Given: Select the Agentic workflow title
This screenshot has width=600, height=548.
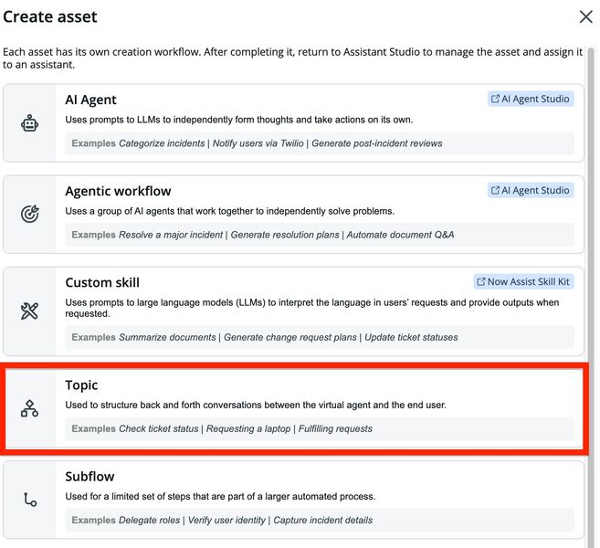Looking at the screenshot, I should tap(118, 191).
